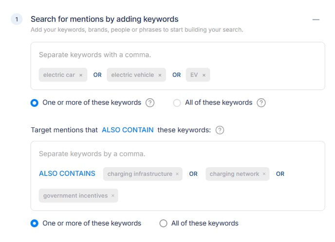The image size is (335, 242).
Task: Click help icon next to ALSO CONTAIN heading
Action: click(220, 130)
